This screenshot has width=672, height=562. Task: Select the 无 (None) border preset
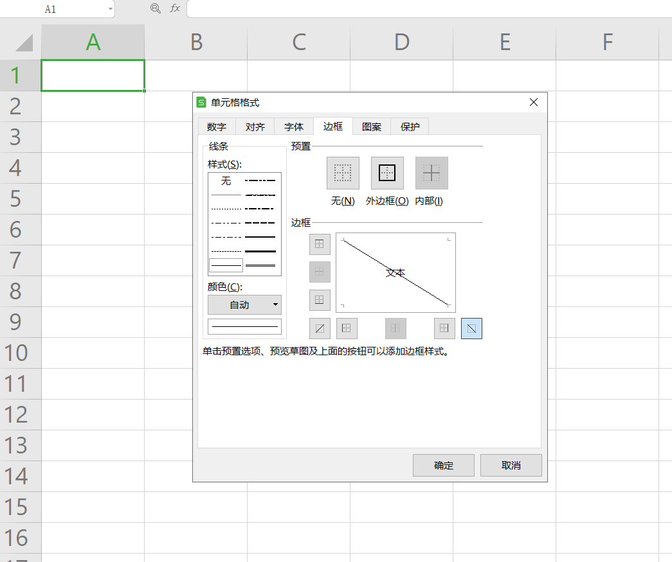[343, 173]
